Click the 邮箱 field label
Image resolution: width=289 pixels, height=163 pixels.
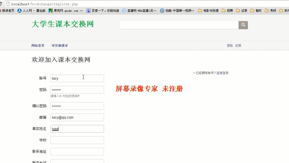(x=43, y=118)
